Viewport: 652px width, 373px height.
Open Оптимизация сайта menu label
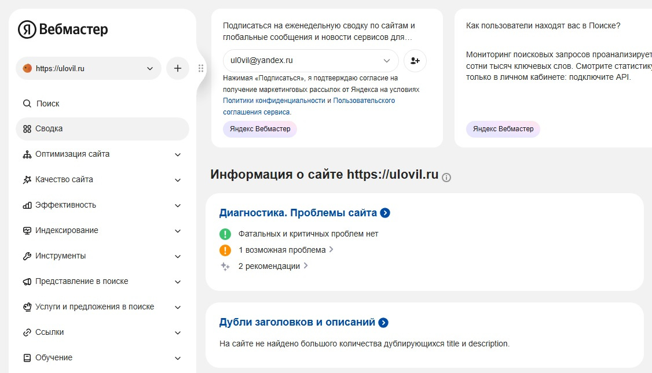[x=72, y=154]
